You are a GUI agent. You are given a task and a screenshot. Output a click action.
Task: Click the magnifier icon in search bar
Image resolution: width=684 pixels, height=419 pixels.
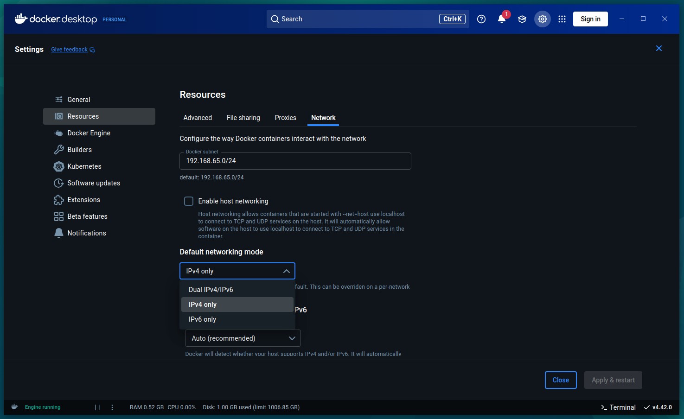pyautogui.click(x=275, y=19)
